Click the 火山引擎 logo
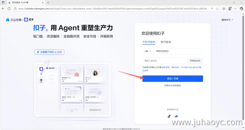This screenshot has width=245, height=130. pos(13,20)
